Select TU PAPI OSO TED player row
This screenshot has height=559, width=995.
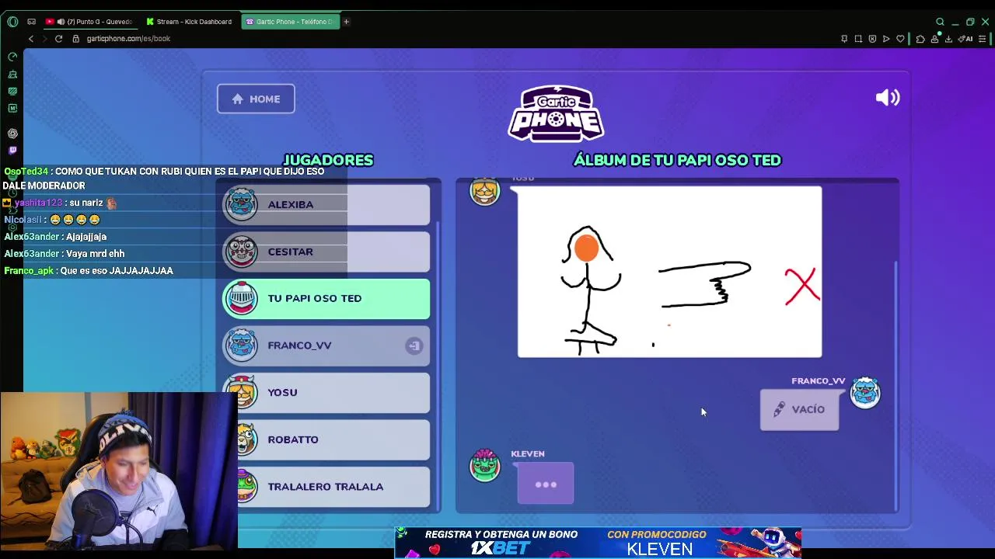pyautogui.click(x=326, y=299)
